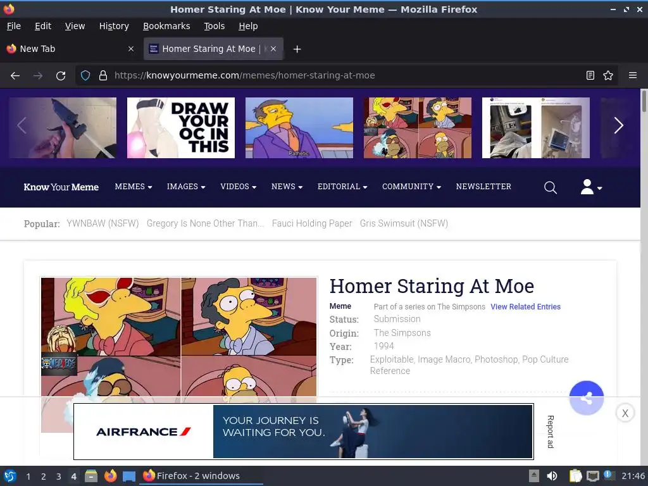Open the hospital tweets carousel thumbnail
This screenshot has height=486, width=648.
(x=536, y=128)
